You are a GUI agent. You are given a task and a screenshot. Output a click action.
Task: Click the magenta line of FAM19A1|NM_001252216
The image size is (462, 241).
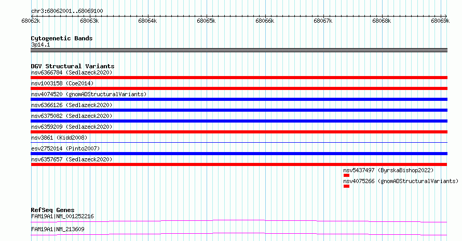point(239,221)
